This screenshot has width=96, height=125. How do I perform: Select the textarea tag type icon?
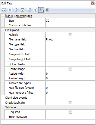click(35, 10)
